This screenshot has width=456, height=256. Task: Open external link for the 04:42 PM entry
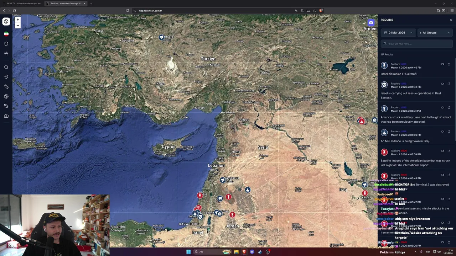pos(449,84)
